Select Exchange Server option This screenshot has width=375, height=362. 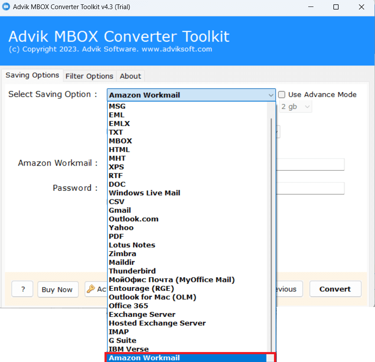[187, 314]
